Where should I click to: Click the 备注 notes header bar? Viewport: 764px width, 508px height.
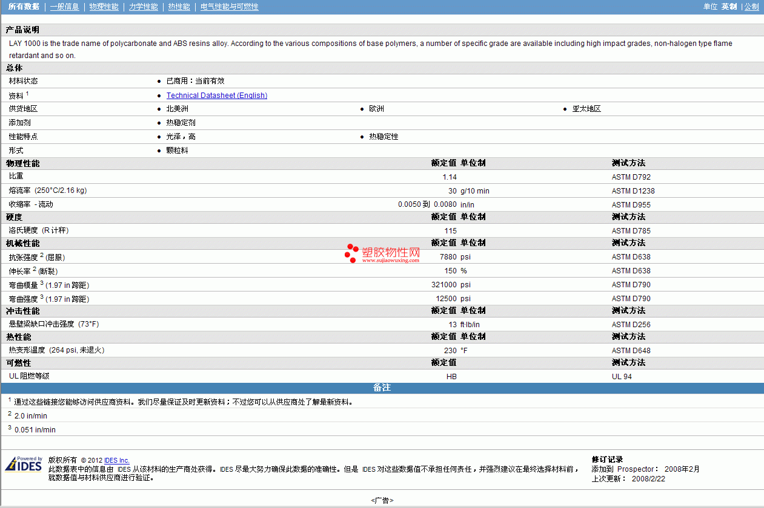pos(382,388)
